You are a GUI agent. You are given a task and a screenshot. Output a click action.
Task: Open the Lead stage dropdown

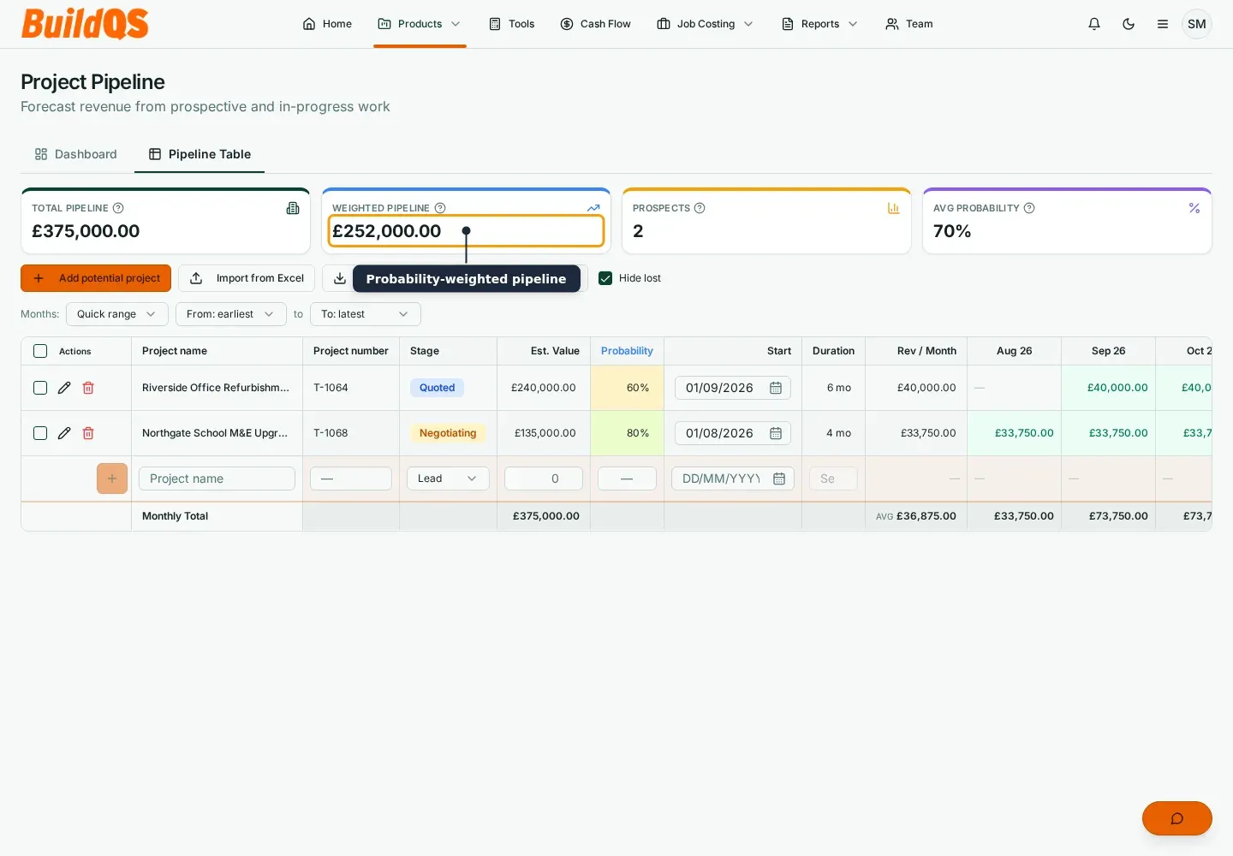click(x=448, y=479)
